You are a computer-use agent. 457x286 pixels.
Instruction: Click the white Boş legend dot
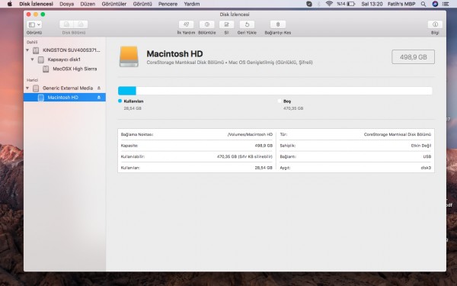click(x=280, y=101)
